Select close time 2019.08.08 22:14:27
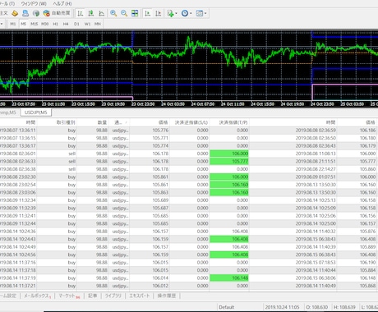 tap(316, 169)
